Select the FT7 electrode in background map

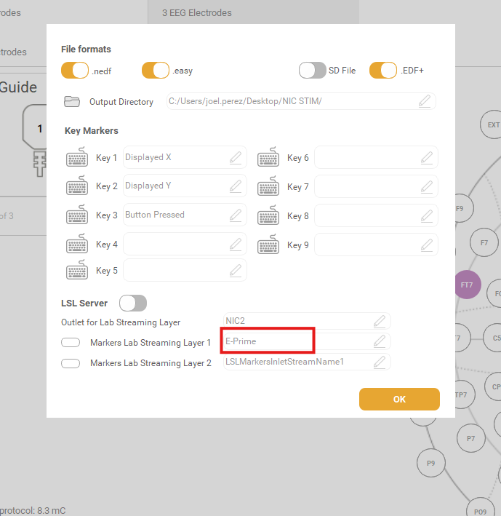coord(468,285)
